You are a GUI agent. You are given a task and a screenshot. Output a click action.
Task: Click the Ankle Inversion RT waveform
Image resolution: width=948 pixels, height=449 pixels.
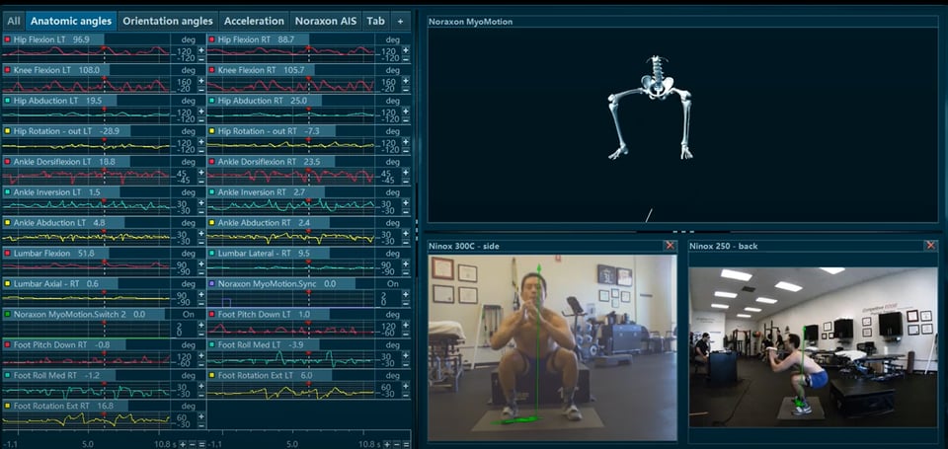291,206
